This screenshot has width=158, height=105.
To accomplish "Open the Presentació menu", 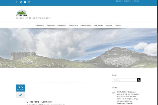I will point(40,25).
